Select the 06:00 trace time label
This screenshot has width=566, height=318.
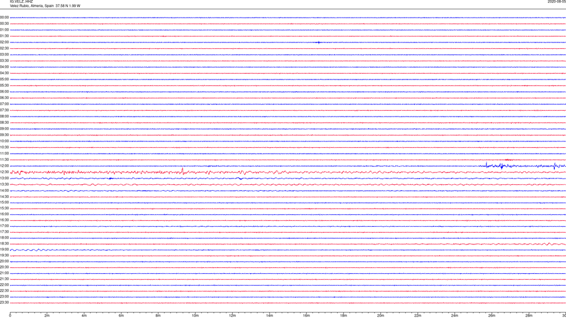(4, 92)
